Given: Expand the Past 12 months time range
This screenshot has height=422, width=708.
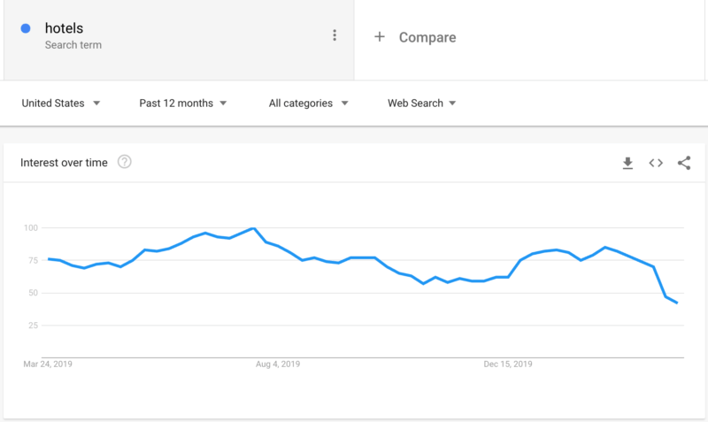Looking at the screenshot, I should coord(183,104).
